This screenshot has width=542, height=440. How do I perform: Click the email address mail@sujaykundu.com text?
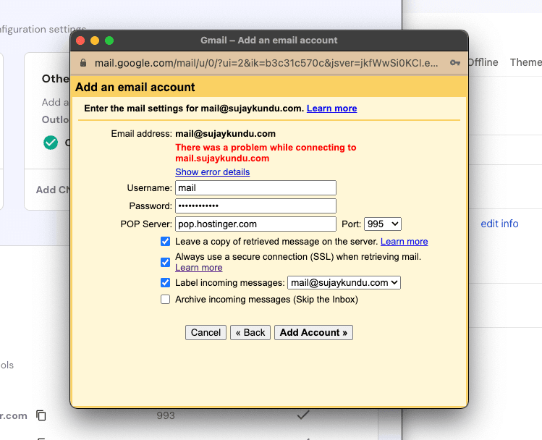[x=225, y=134]
